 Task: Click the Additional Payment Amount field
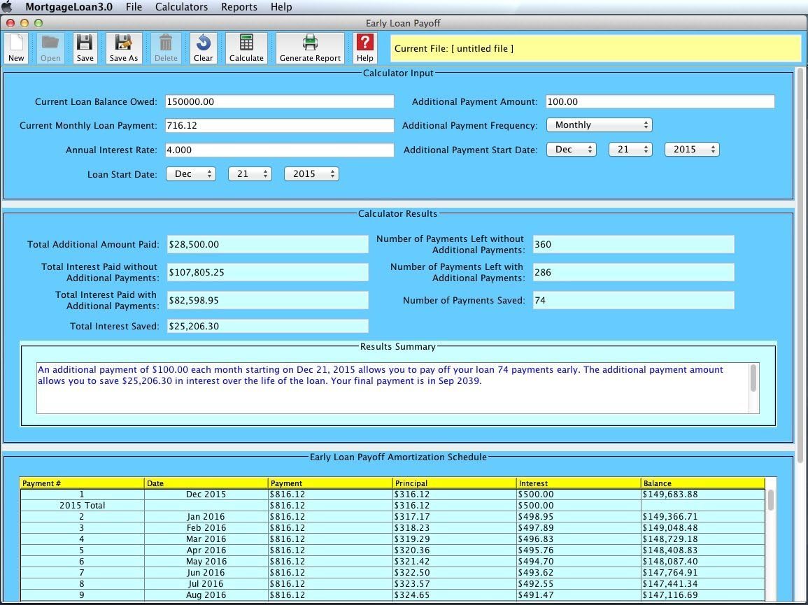660,102
